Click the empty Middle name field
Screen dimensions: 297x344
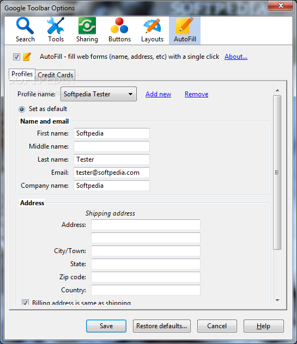pos(112,146)
